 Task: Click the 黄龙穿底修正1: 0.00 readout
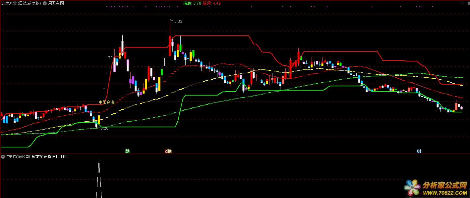(x=50, y=157)
